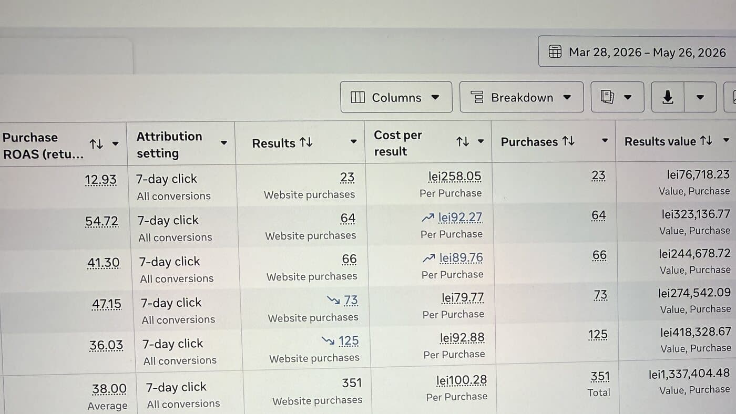Click ROAS value 47.15
This screenshot has height=414, width=736.
pos(106,304)
